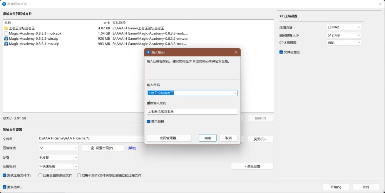The width and height of the screenshot is (385, 193).
Task: Click the Magic-Academy-0.8.3.3-win.zip archive icon
Action: (6, 39)
